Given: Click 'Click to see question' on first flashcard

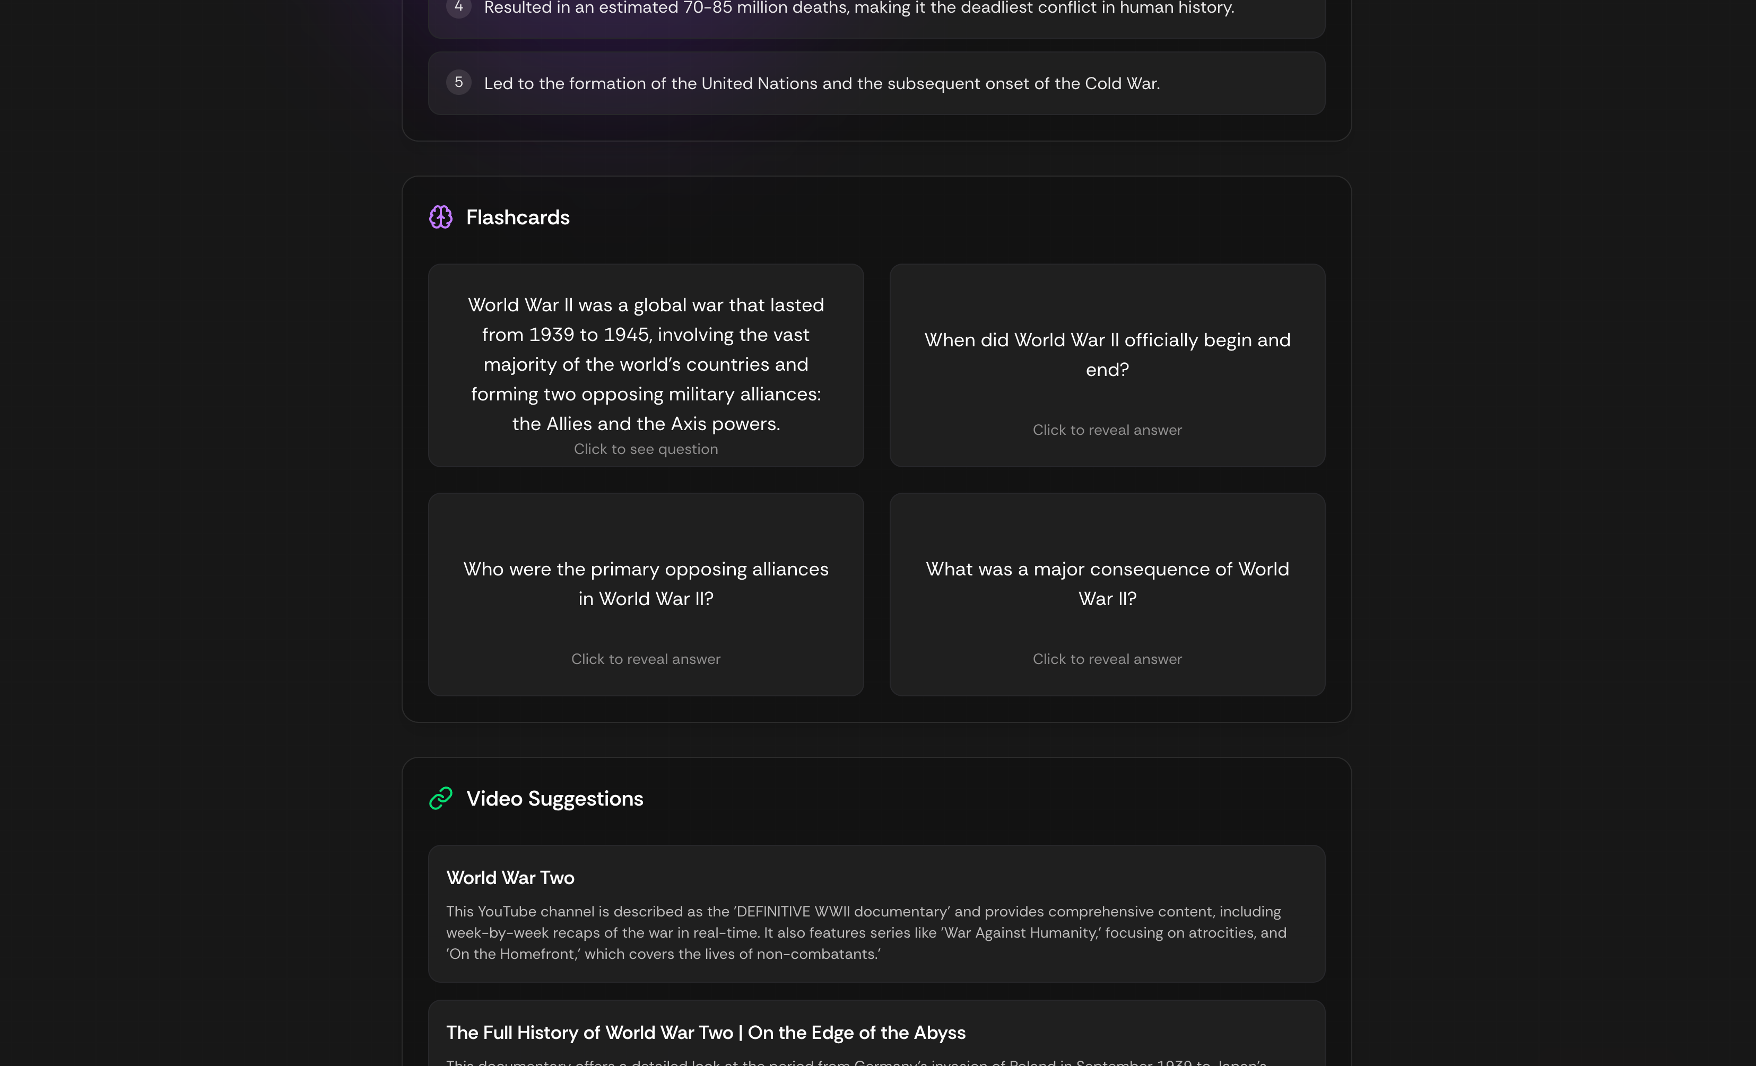Looking at the screenshot, I should 645,449.
